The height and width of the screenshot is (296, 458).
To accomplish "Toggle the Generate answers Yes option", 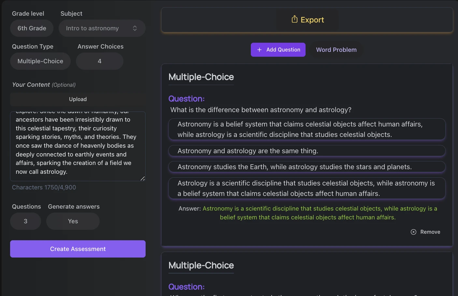I will click(x=73, y=221).
